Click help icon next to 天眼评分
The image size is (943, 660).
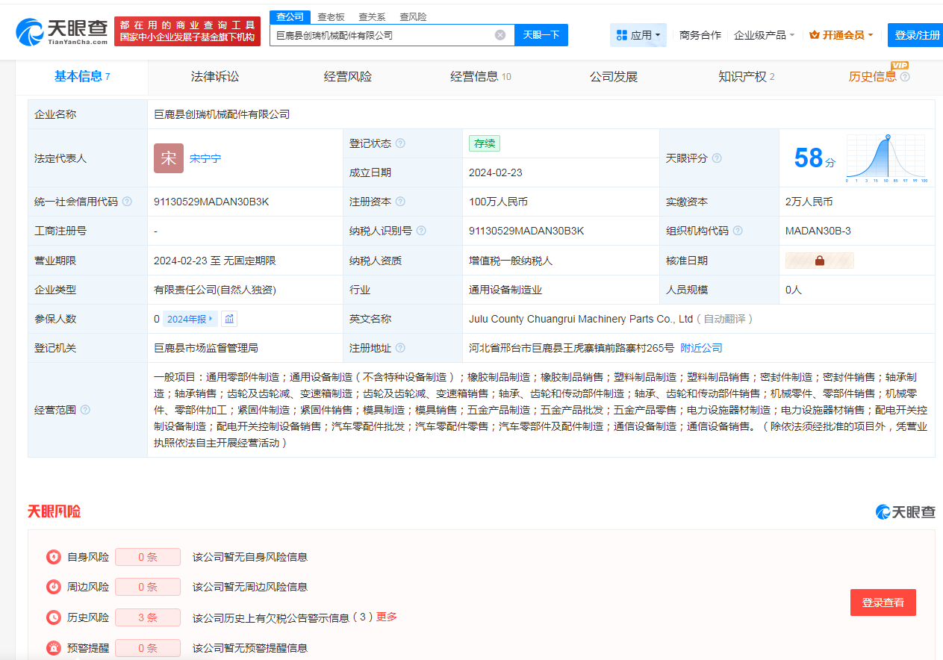[717, 158]
